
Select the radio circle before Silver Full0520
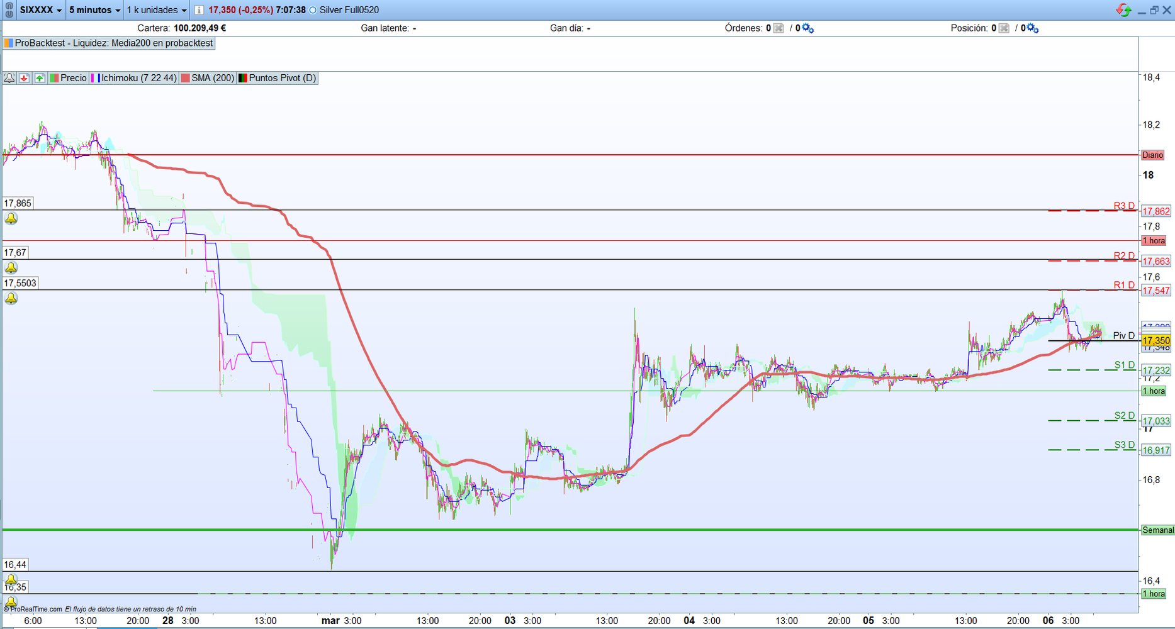(313, 10)
